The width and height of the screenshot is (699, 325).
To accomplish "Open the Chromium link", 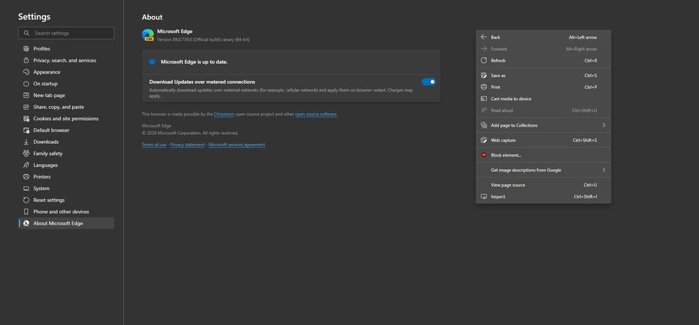I will pos(224,115).
